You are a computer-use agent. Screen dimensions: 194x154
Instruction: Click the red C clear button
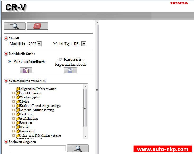[38, 26]
